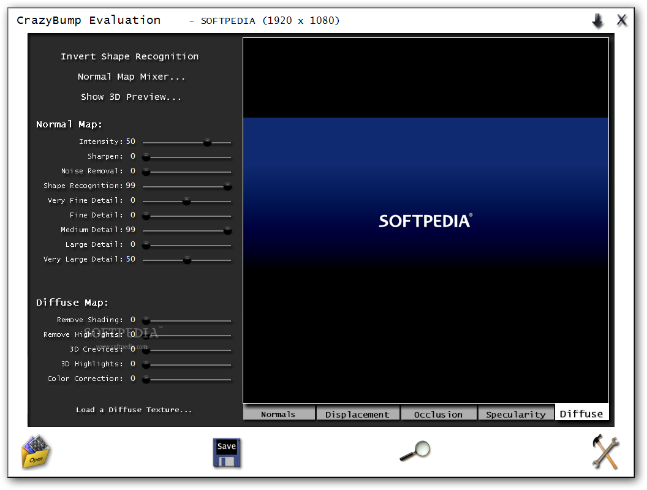Switch to the Specularity tab
Image resolution: width=647 pixels, height=490 pixels.
pyautogui.click(x=516, y=413)
